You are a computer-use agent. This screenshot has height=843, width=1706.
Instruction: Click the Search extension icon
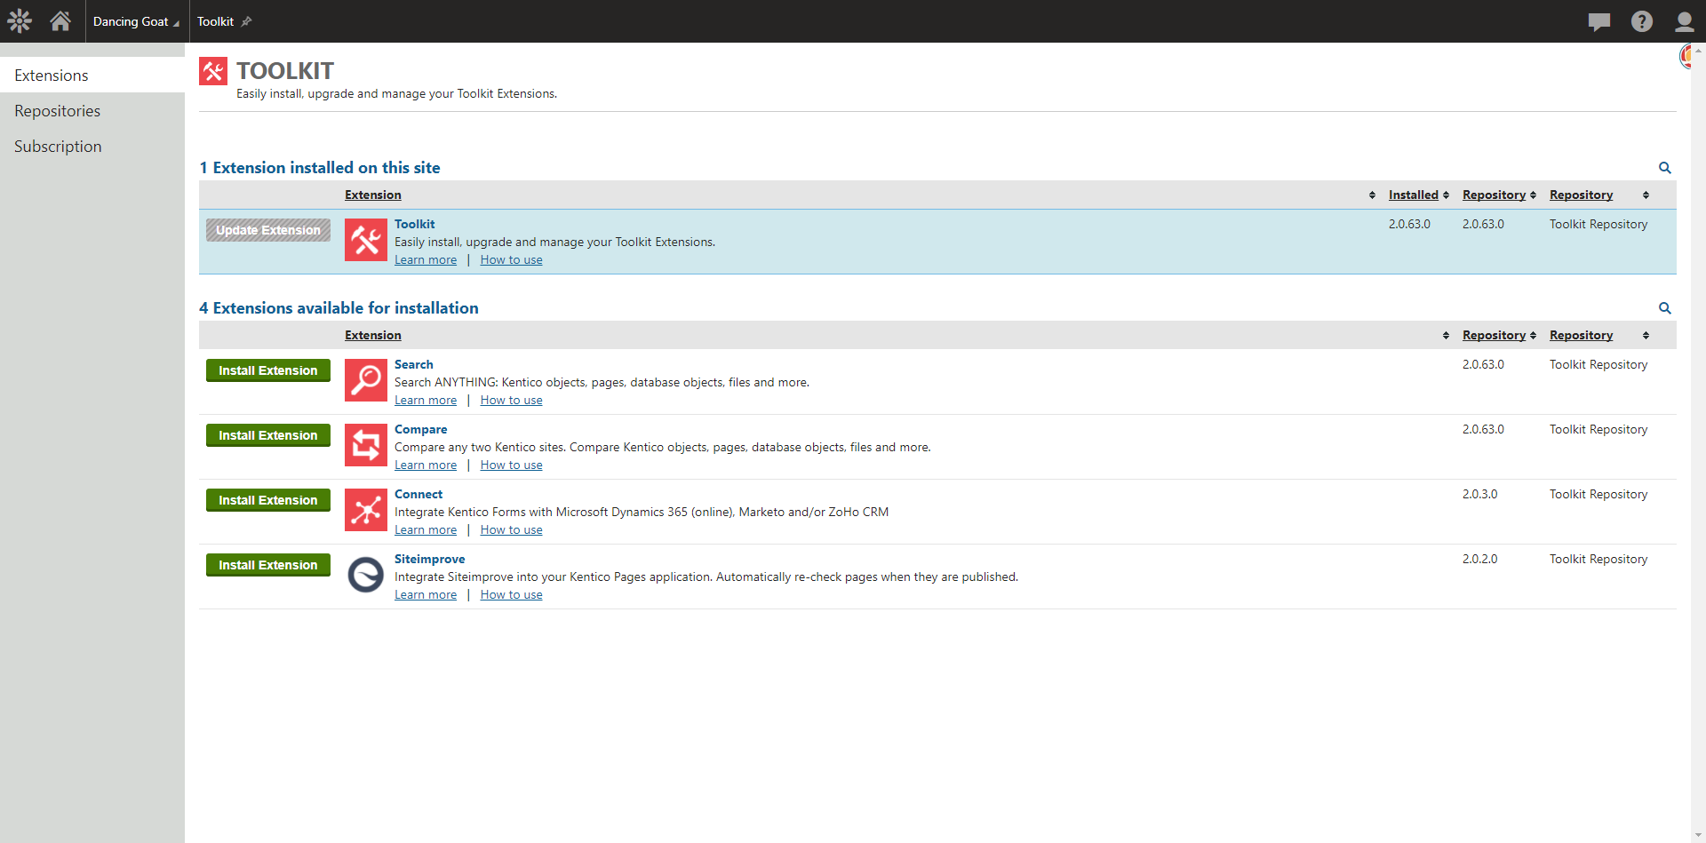(x=366, y=380)
